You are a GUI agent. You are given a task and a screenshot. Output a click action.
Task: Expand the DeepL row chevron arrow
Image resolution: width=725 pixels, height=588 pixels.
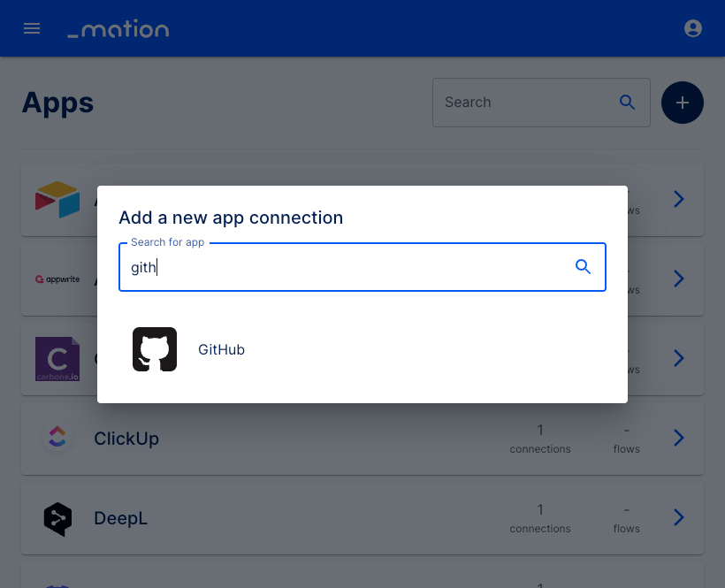pyautogui.click(x=678, y=517)
